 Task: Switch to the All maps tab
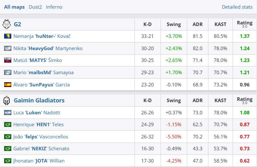(14, 7)
